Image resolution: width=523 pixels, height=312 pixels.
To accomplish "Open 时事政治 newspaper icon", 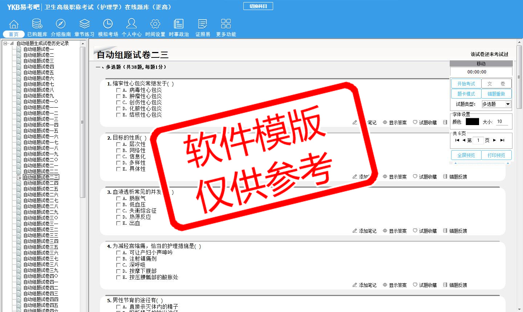I will click(179, 24).
